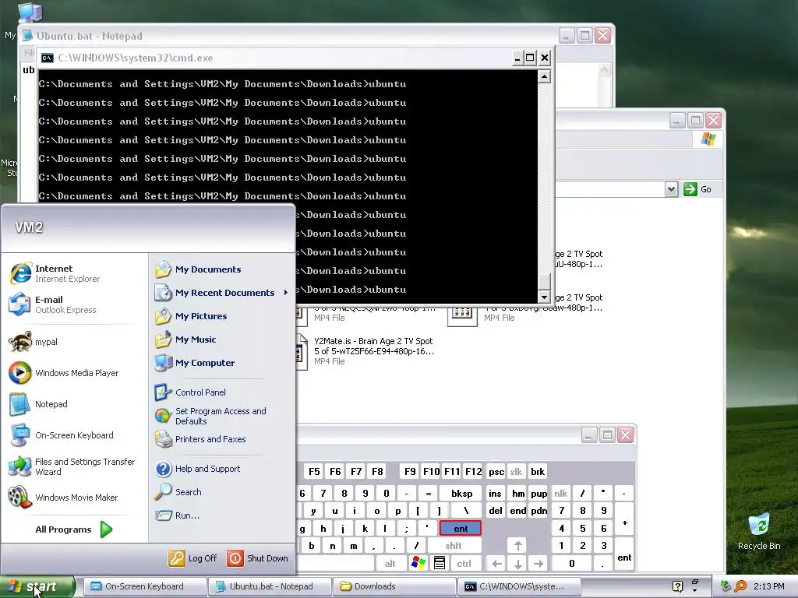Open the Run dialog
The width and height of the screenshot is (798, 598).
(x=177, y=515)
